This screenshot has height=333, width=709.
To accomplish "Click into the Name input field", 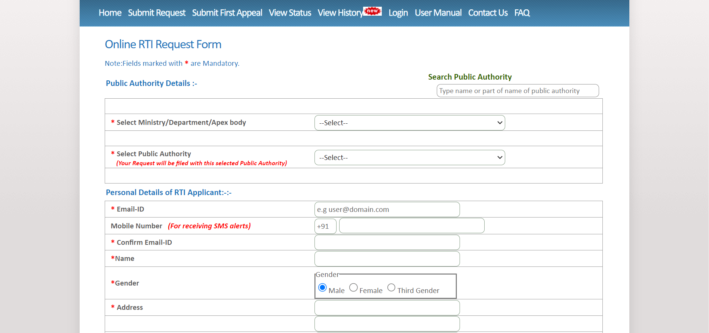I will (387, 259).
